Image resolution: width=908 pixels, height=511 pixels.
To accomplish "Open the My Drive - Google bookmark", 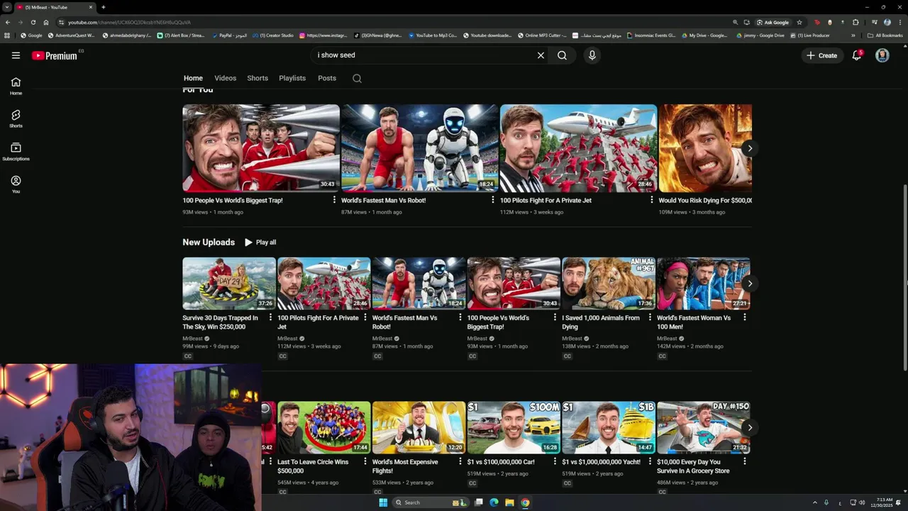I will click(704, 35).
